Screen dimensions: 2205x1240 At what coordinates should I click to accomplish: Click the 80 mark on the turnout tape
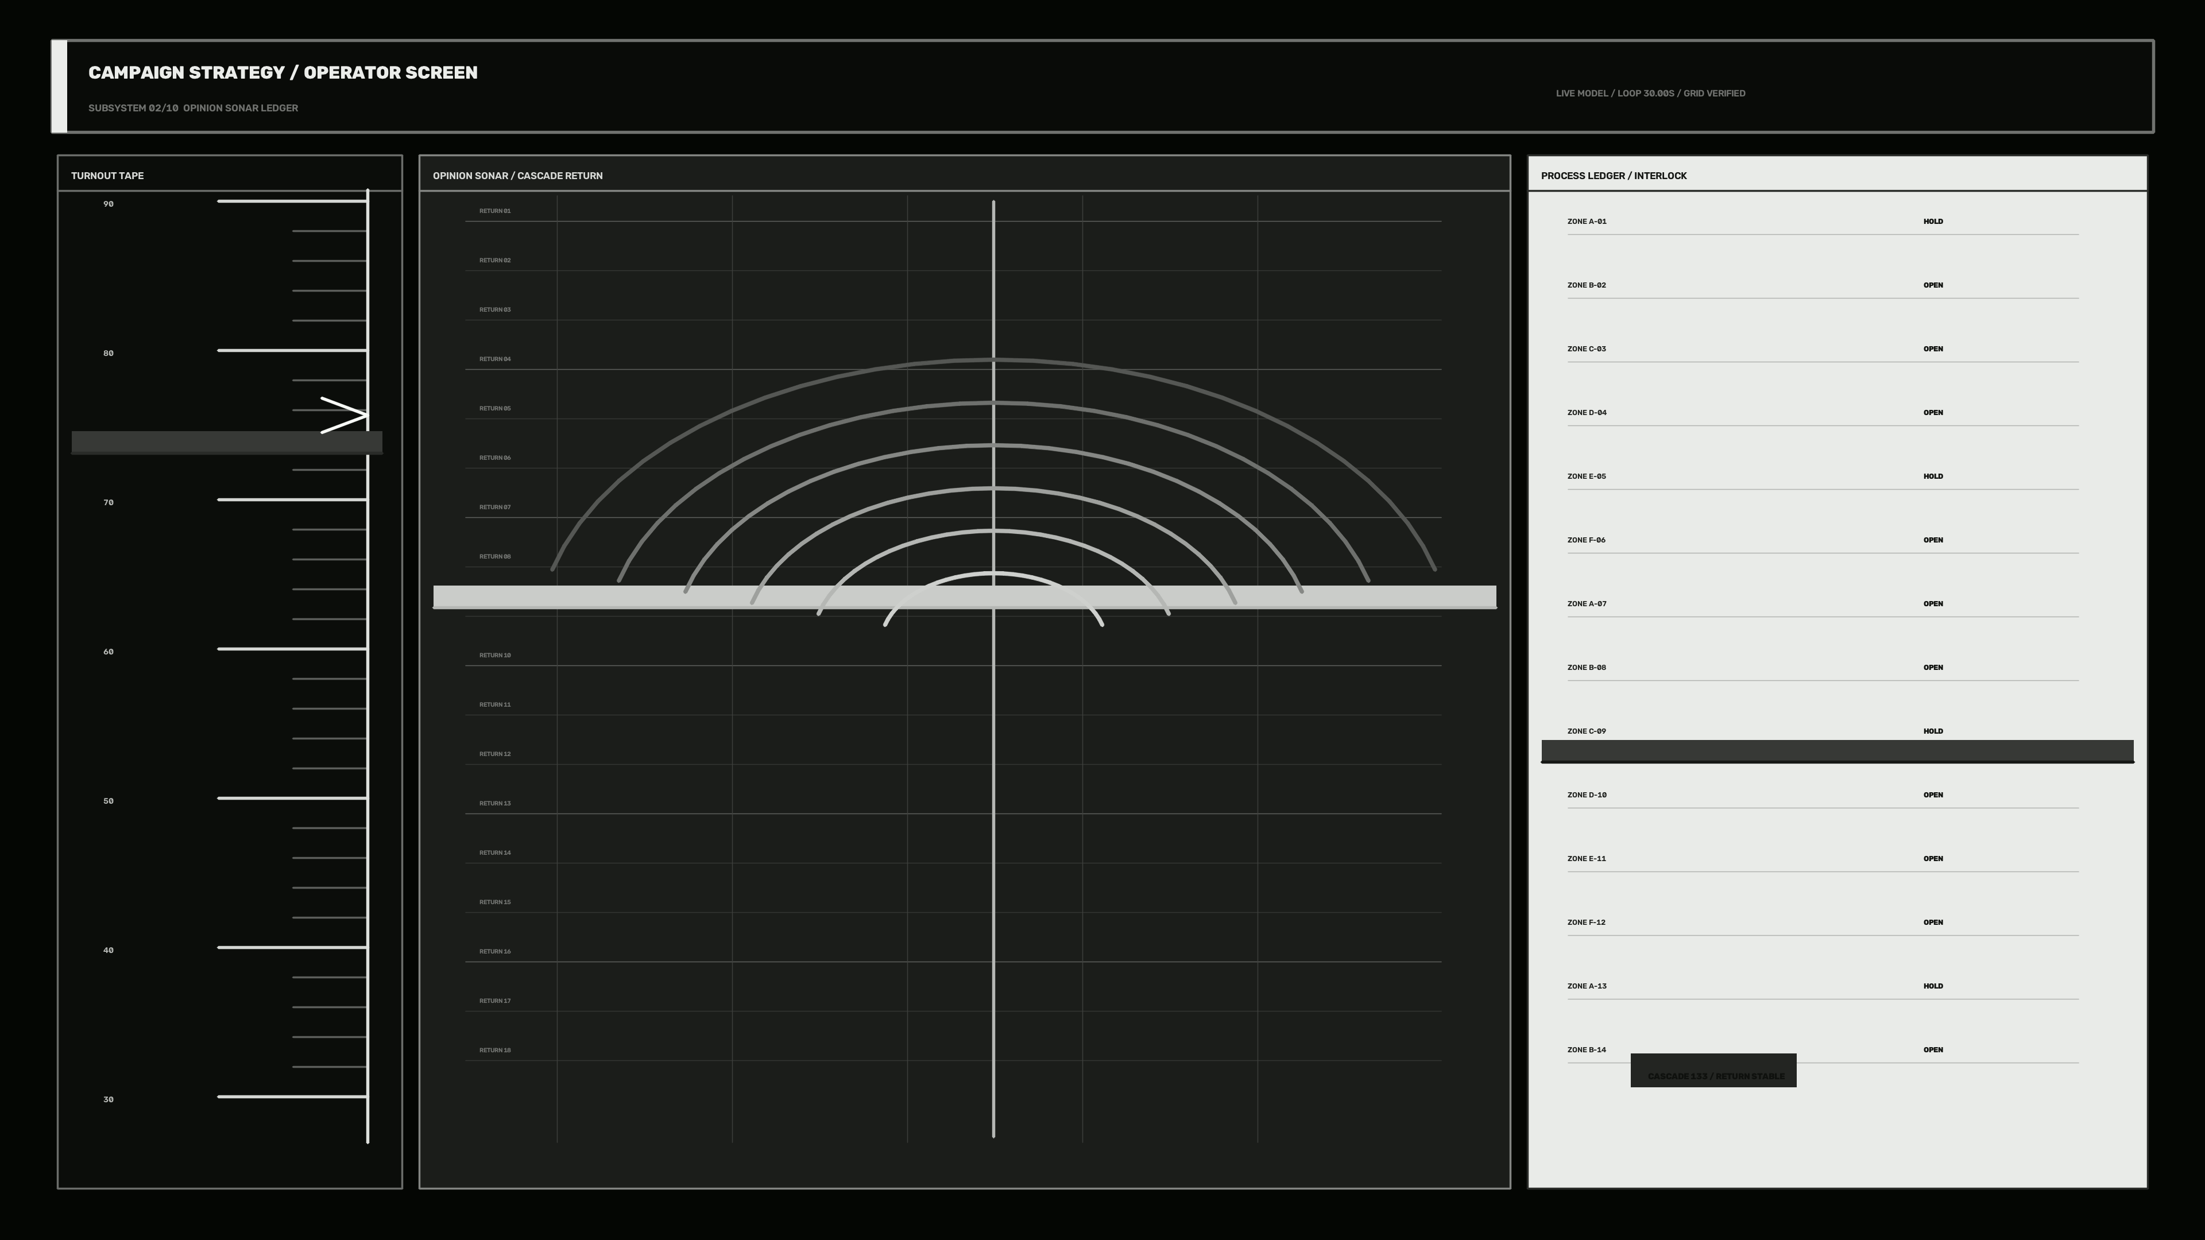tap(109, 354)
